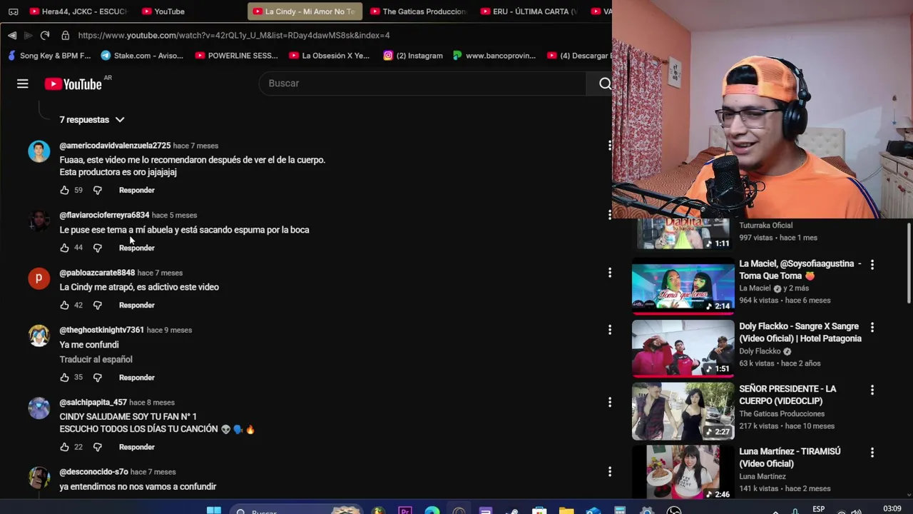Like the comment by @salchipapita_457
Image resolution: width=913 pixels, height=514 pixels.
tap(64, 447)
